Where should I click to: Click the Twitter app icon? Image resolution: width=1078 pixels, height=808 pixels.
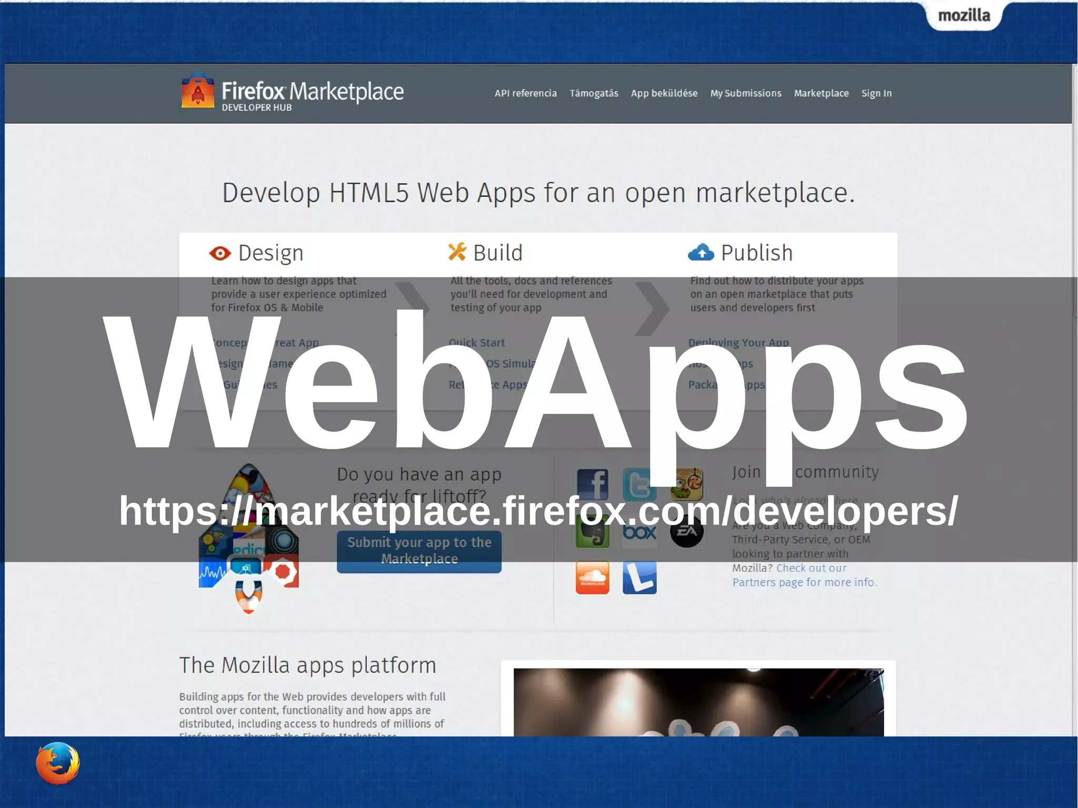(x=640, y=484)
